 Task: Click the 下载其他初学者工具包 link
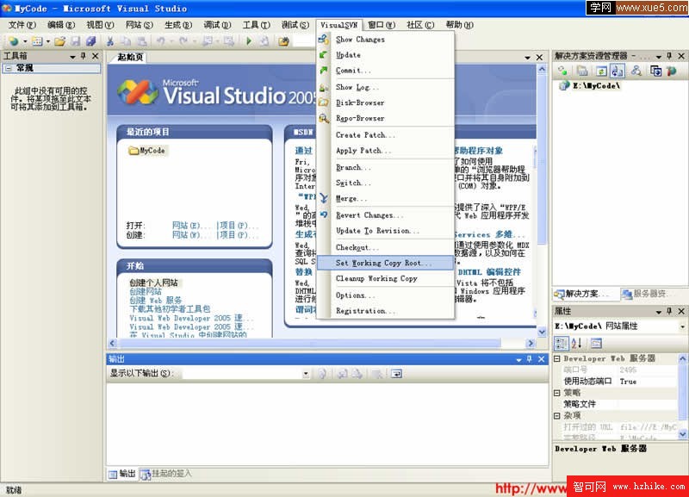click(x=170, y=309)
